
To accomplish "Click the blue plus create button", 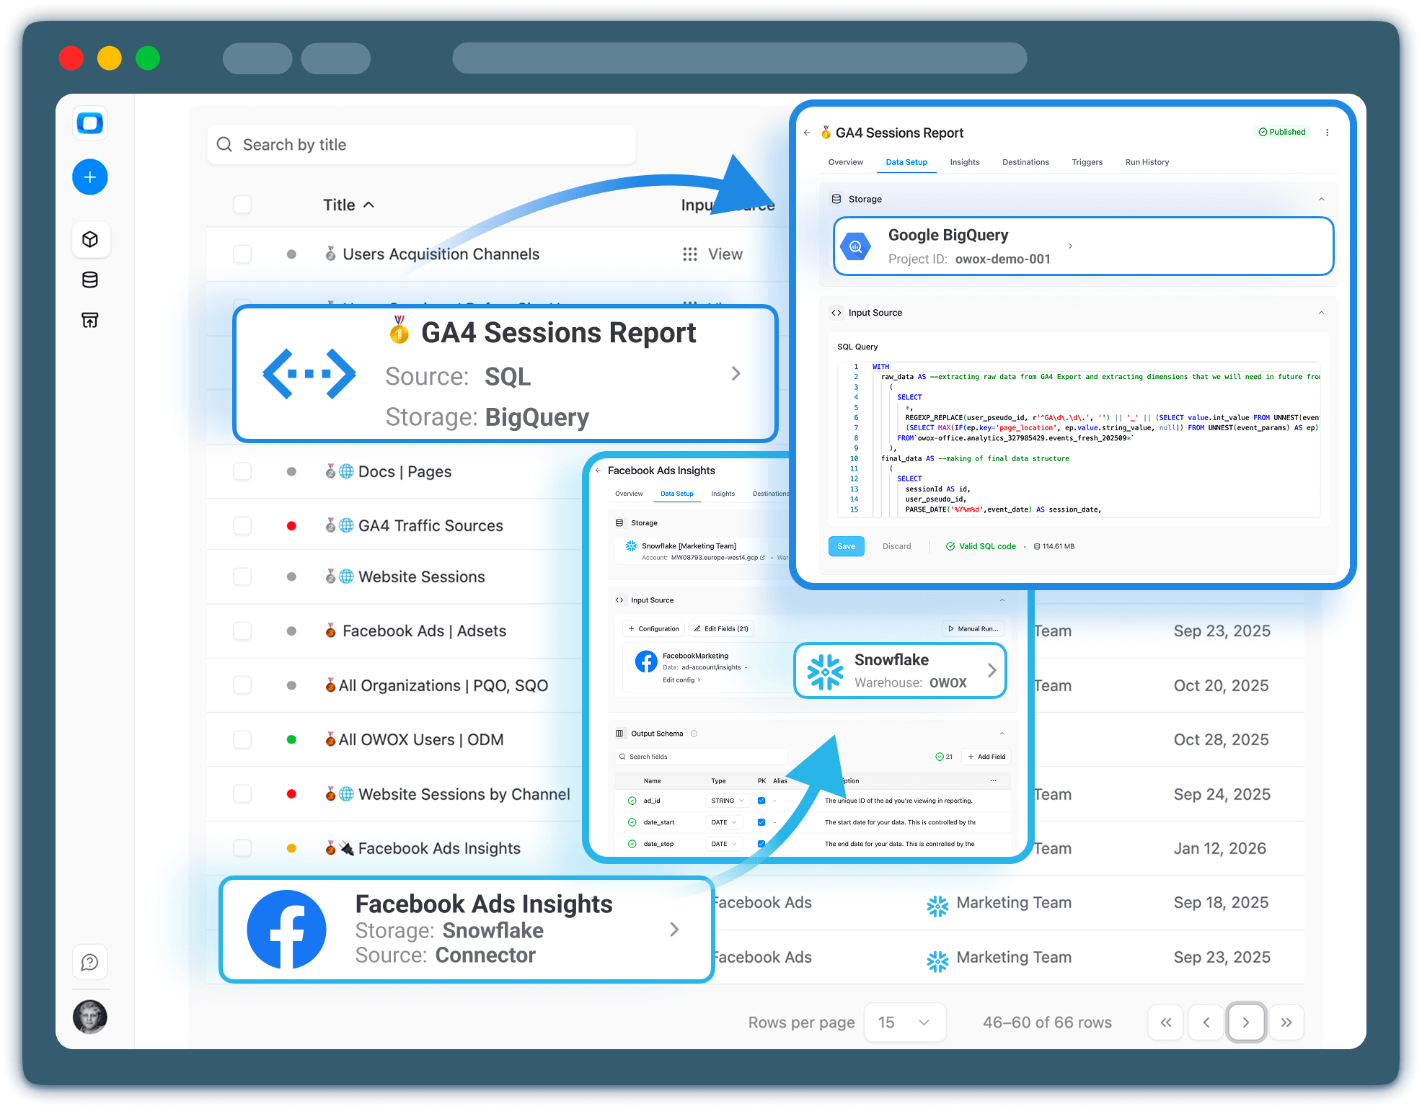I will [90, 177].
